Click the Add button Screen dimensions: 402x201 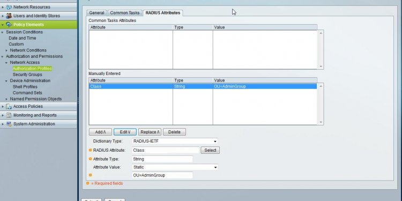100,132
